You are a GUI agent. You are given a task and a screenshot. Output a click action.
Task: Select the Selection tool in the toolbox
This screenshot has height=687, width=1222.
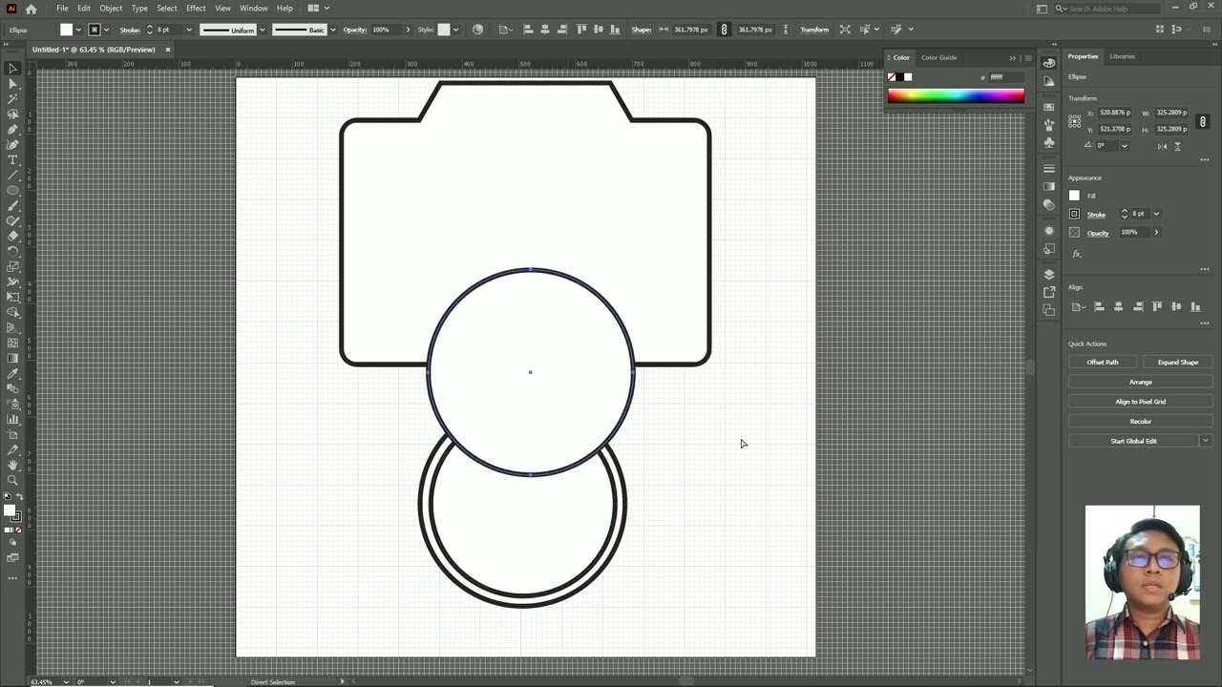coord(13,69)
